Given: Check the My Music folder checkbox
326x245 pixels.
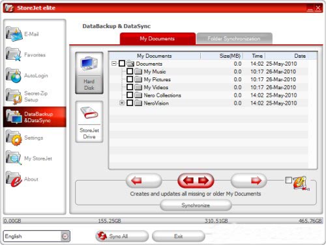Looking at the screenshot, I should tap(130, 71).
